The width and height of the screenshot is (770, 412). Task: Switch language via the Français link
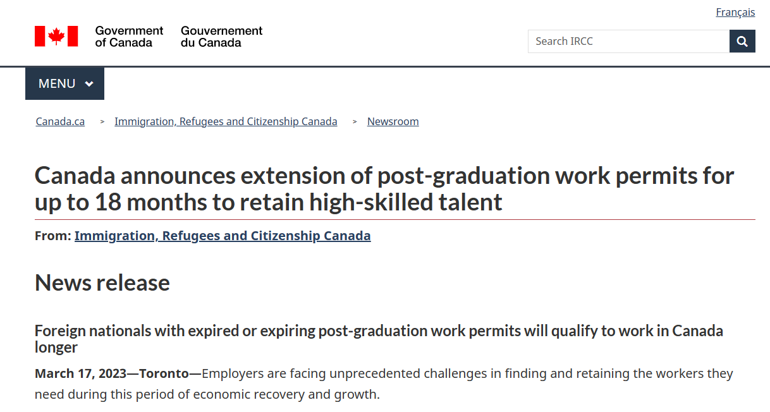(735, 12)
